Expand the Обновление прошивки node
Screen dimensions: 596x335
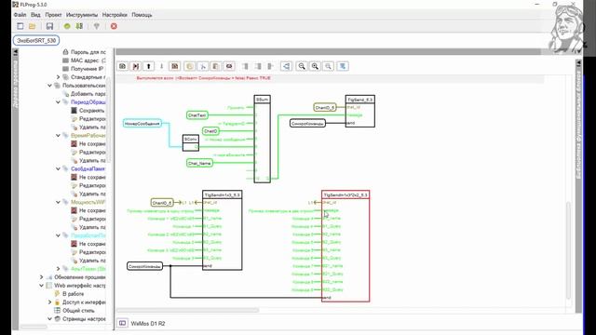click(41, 277)
